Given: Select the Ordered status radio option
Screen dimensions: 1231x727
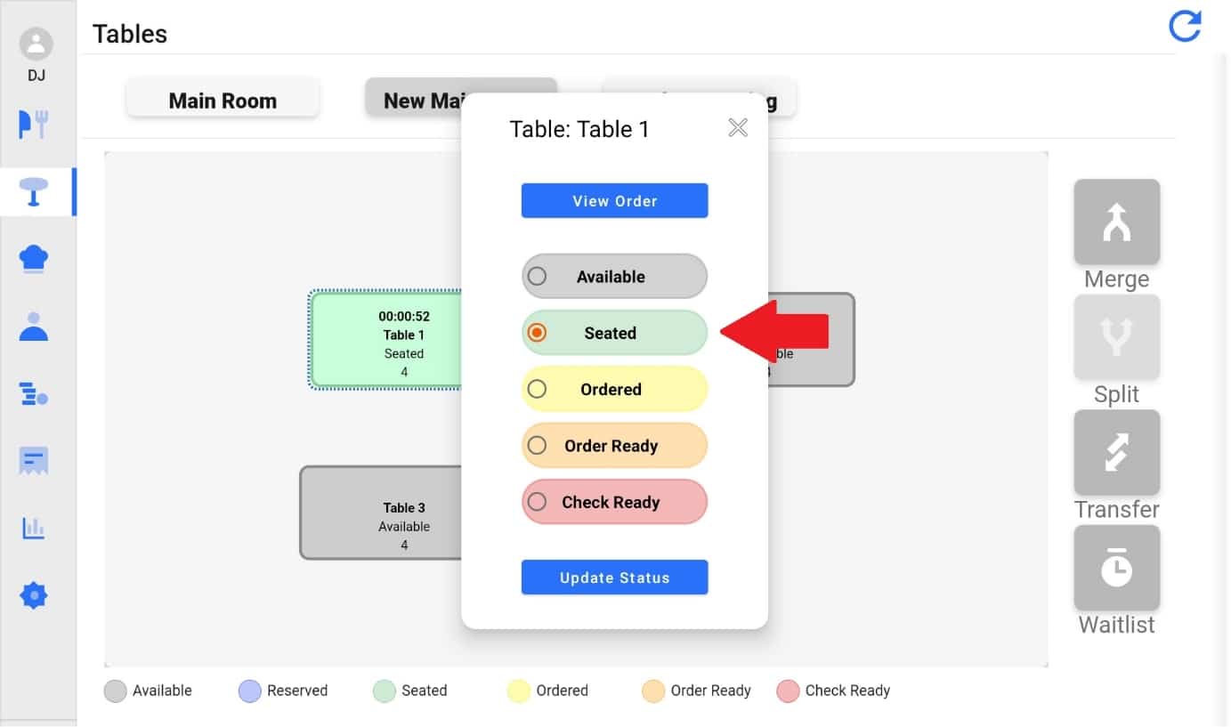Looking at the screenshot, I should tap(614, 389).
